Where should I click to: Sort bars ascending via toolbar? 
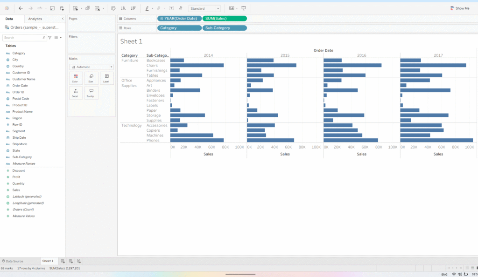click(x=123, y=8)
